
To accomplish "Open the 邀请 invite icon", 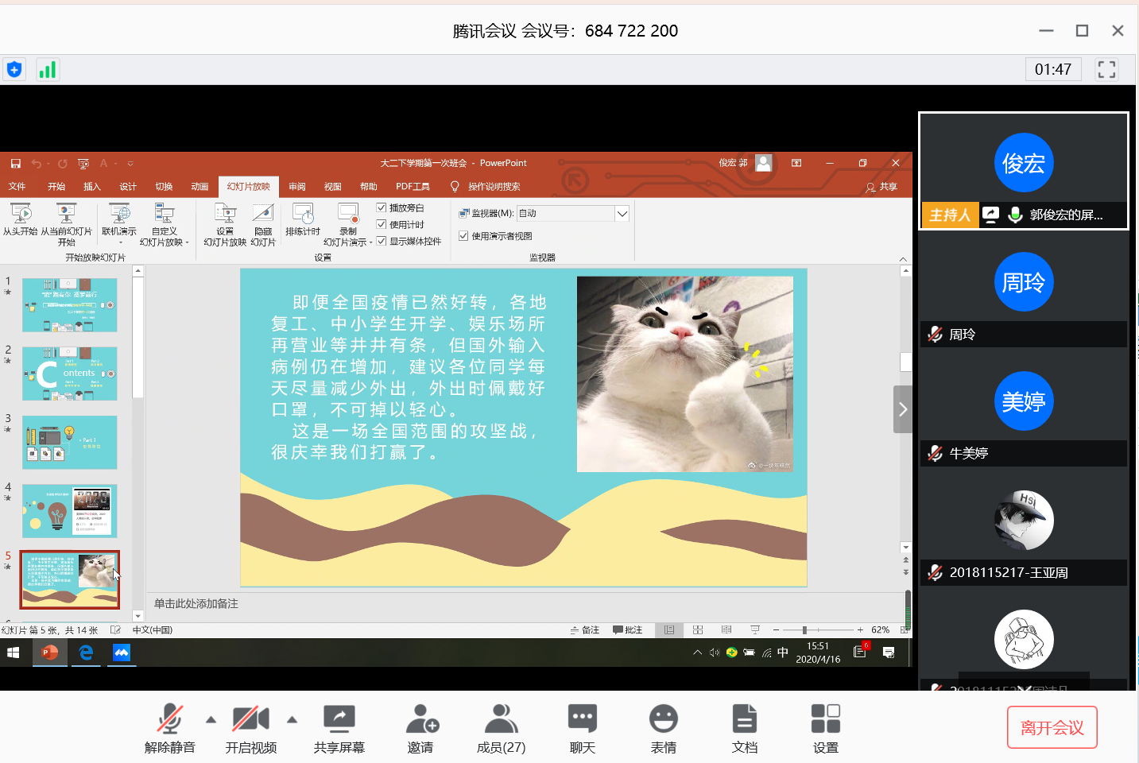I will tap(420, 719).
